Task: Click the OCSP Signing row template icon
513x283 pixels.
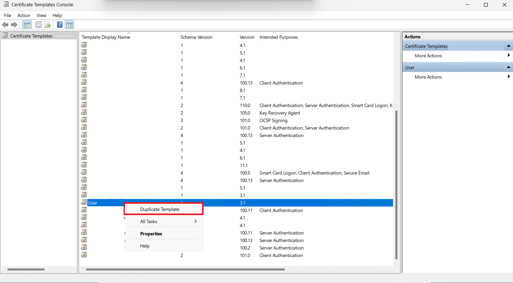Action: tap(84, 120)
